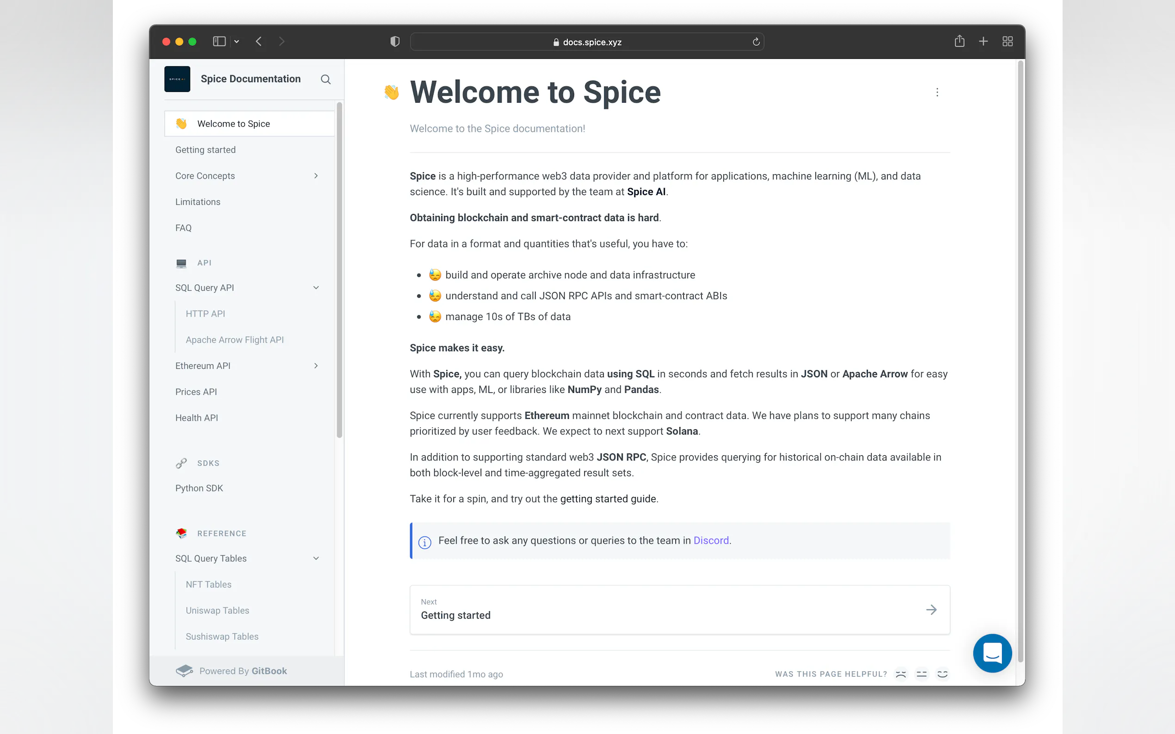
Task: Open the three-dot page options menu
Action: [937, 92]
